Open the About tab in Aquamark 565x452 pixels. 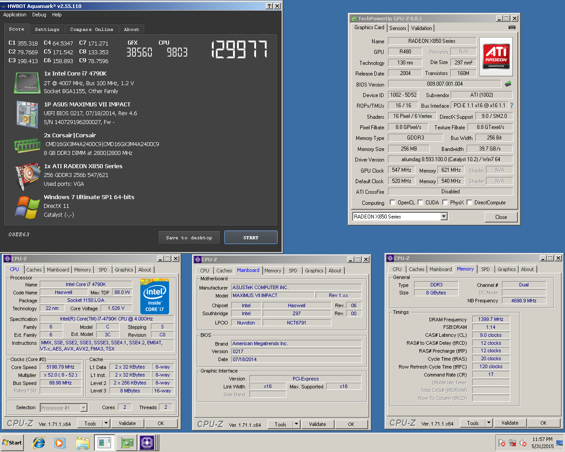click(x=132, y=29)
